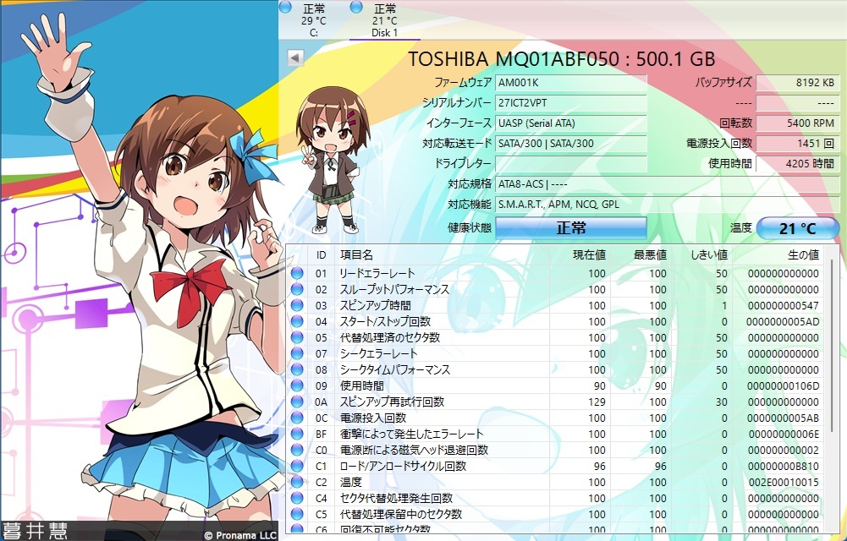This screenshot has width=847, height=541.
Task: Click the chibi character image beside drive info
Action: 333,161
